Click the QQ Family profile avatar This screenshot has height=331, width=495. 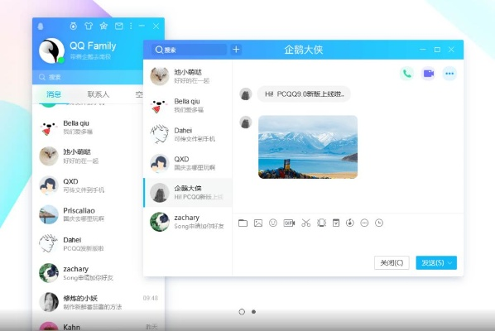point(51,50)
